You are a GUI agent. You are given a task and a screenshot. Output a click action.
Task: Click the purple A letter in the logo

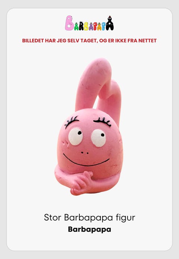point(91,26)
